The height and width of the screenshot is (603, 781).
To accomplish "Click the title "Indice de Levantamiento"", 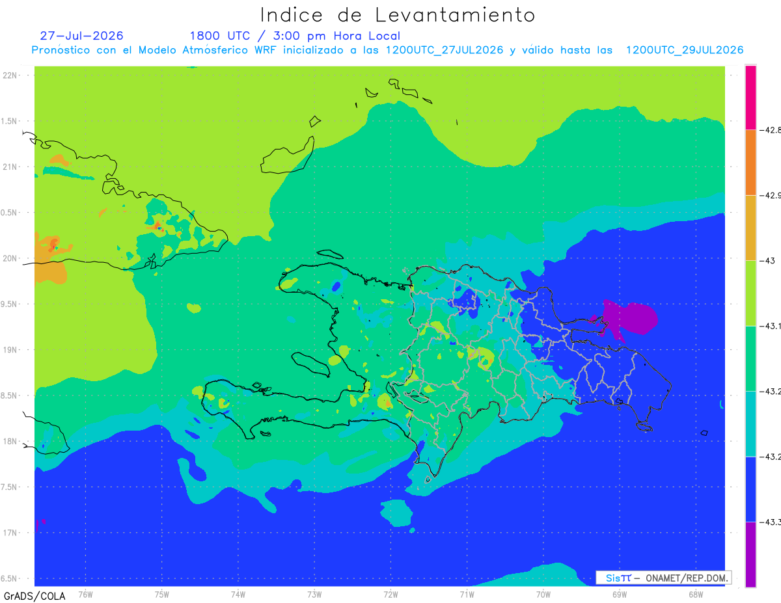I will click(398, 14).
